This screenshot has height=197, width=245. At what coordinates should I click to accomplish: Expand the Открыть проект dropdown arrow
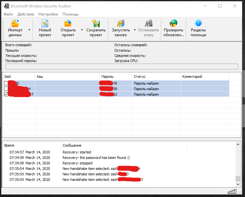coord(82,30)
